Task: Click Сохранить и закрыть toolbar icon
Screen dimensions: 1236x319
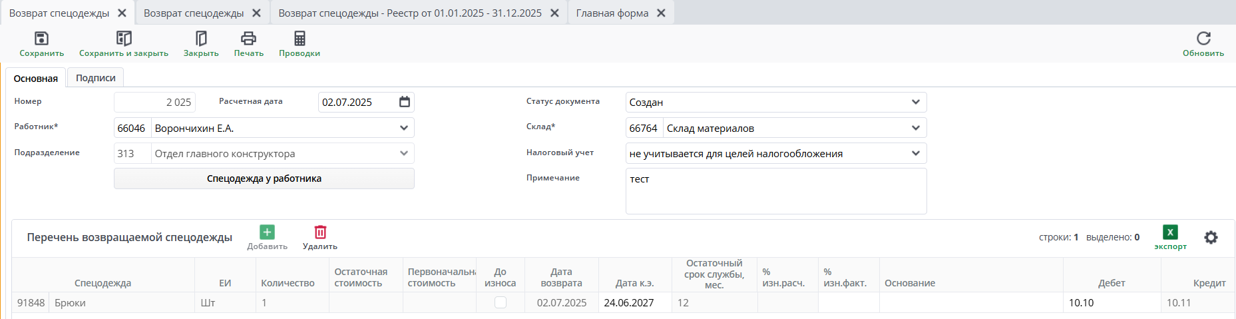Action: pos(124,39)
